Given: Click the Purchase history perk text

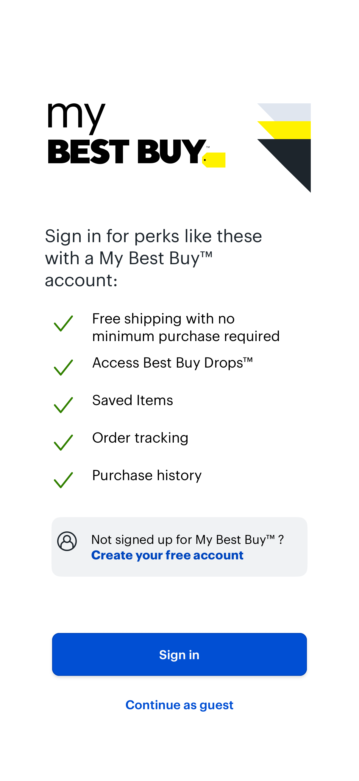Looking at the screenshot, I should click(147, 475).
